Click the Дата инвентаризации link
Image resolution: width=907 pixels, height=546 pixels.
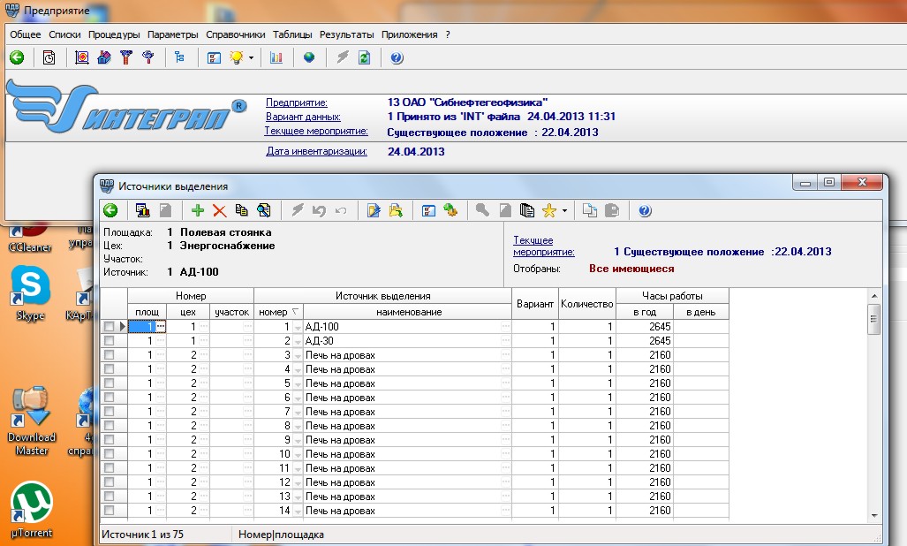[316, 151]
